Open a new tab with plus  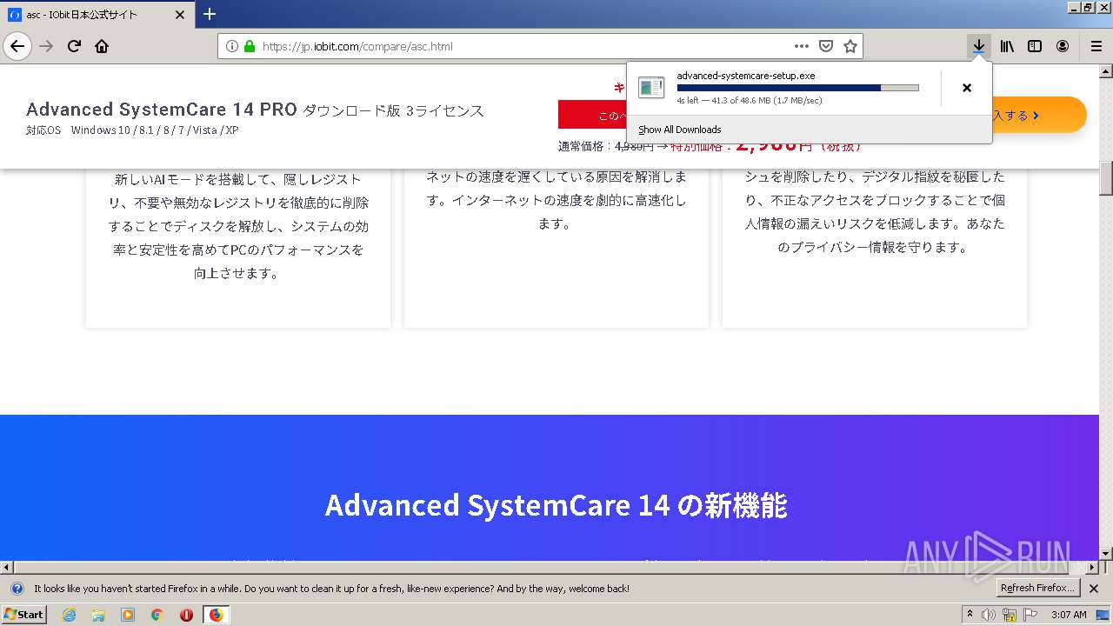(x=210, y=14)
